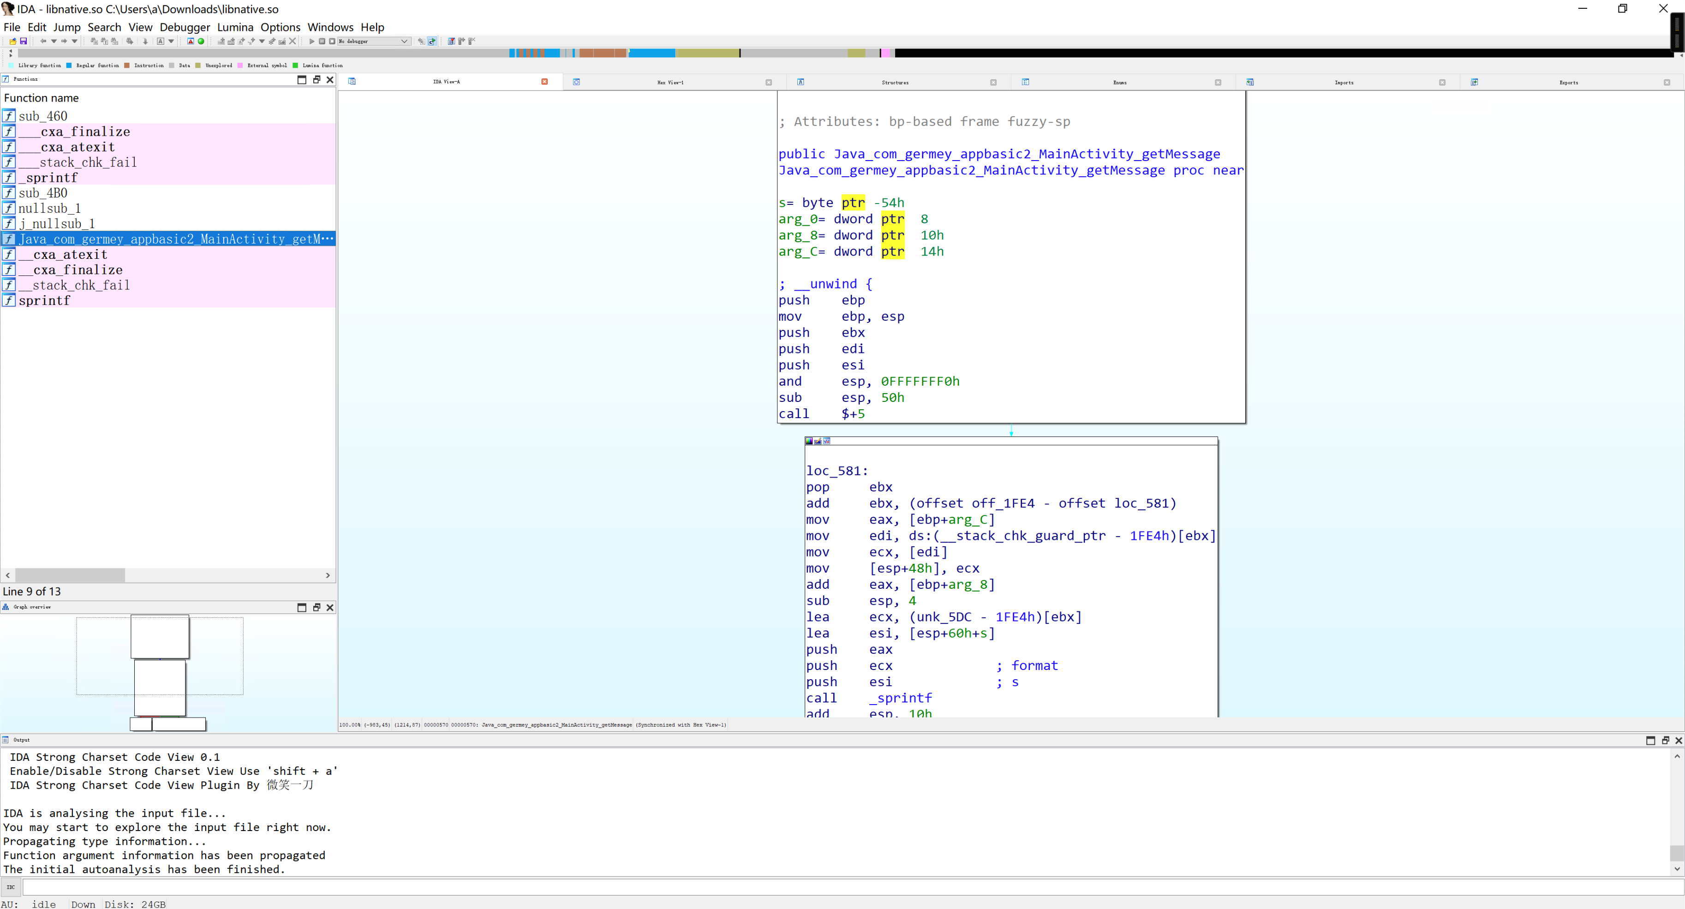Image resolution: width=1685 pixels, height=909 pixels.
Task: Click the pause process toolbar icon
Action: [x=322, y=41]
